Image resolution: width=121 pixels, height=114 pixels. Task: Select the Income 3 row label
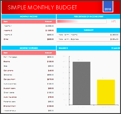[8, 35]
